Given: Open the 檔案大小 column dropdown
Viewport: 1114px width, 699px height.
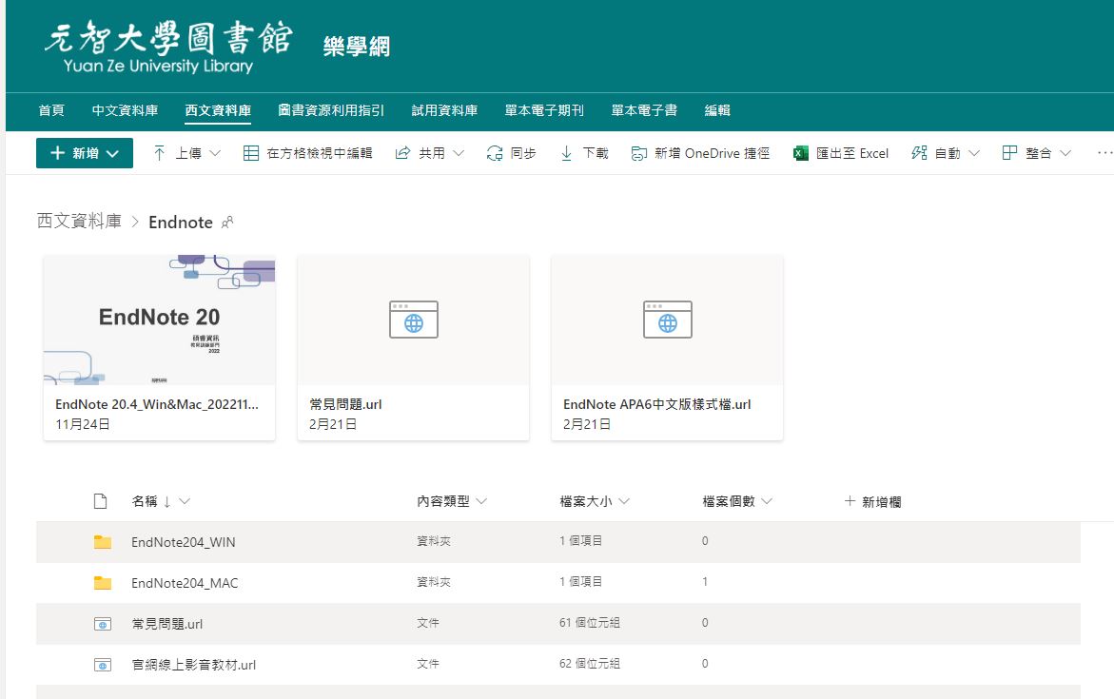Looking at the screenshot, I should [624, 501].
